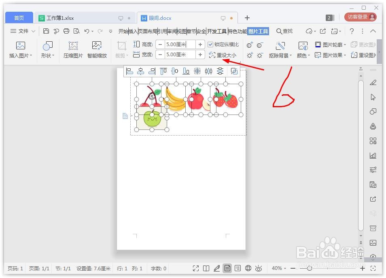The image size is (386, 278).
Task: Toggle the eye protection mode in status bar
Action: pyautogui.click(x=259, y=268)
